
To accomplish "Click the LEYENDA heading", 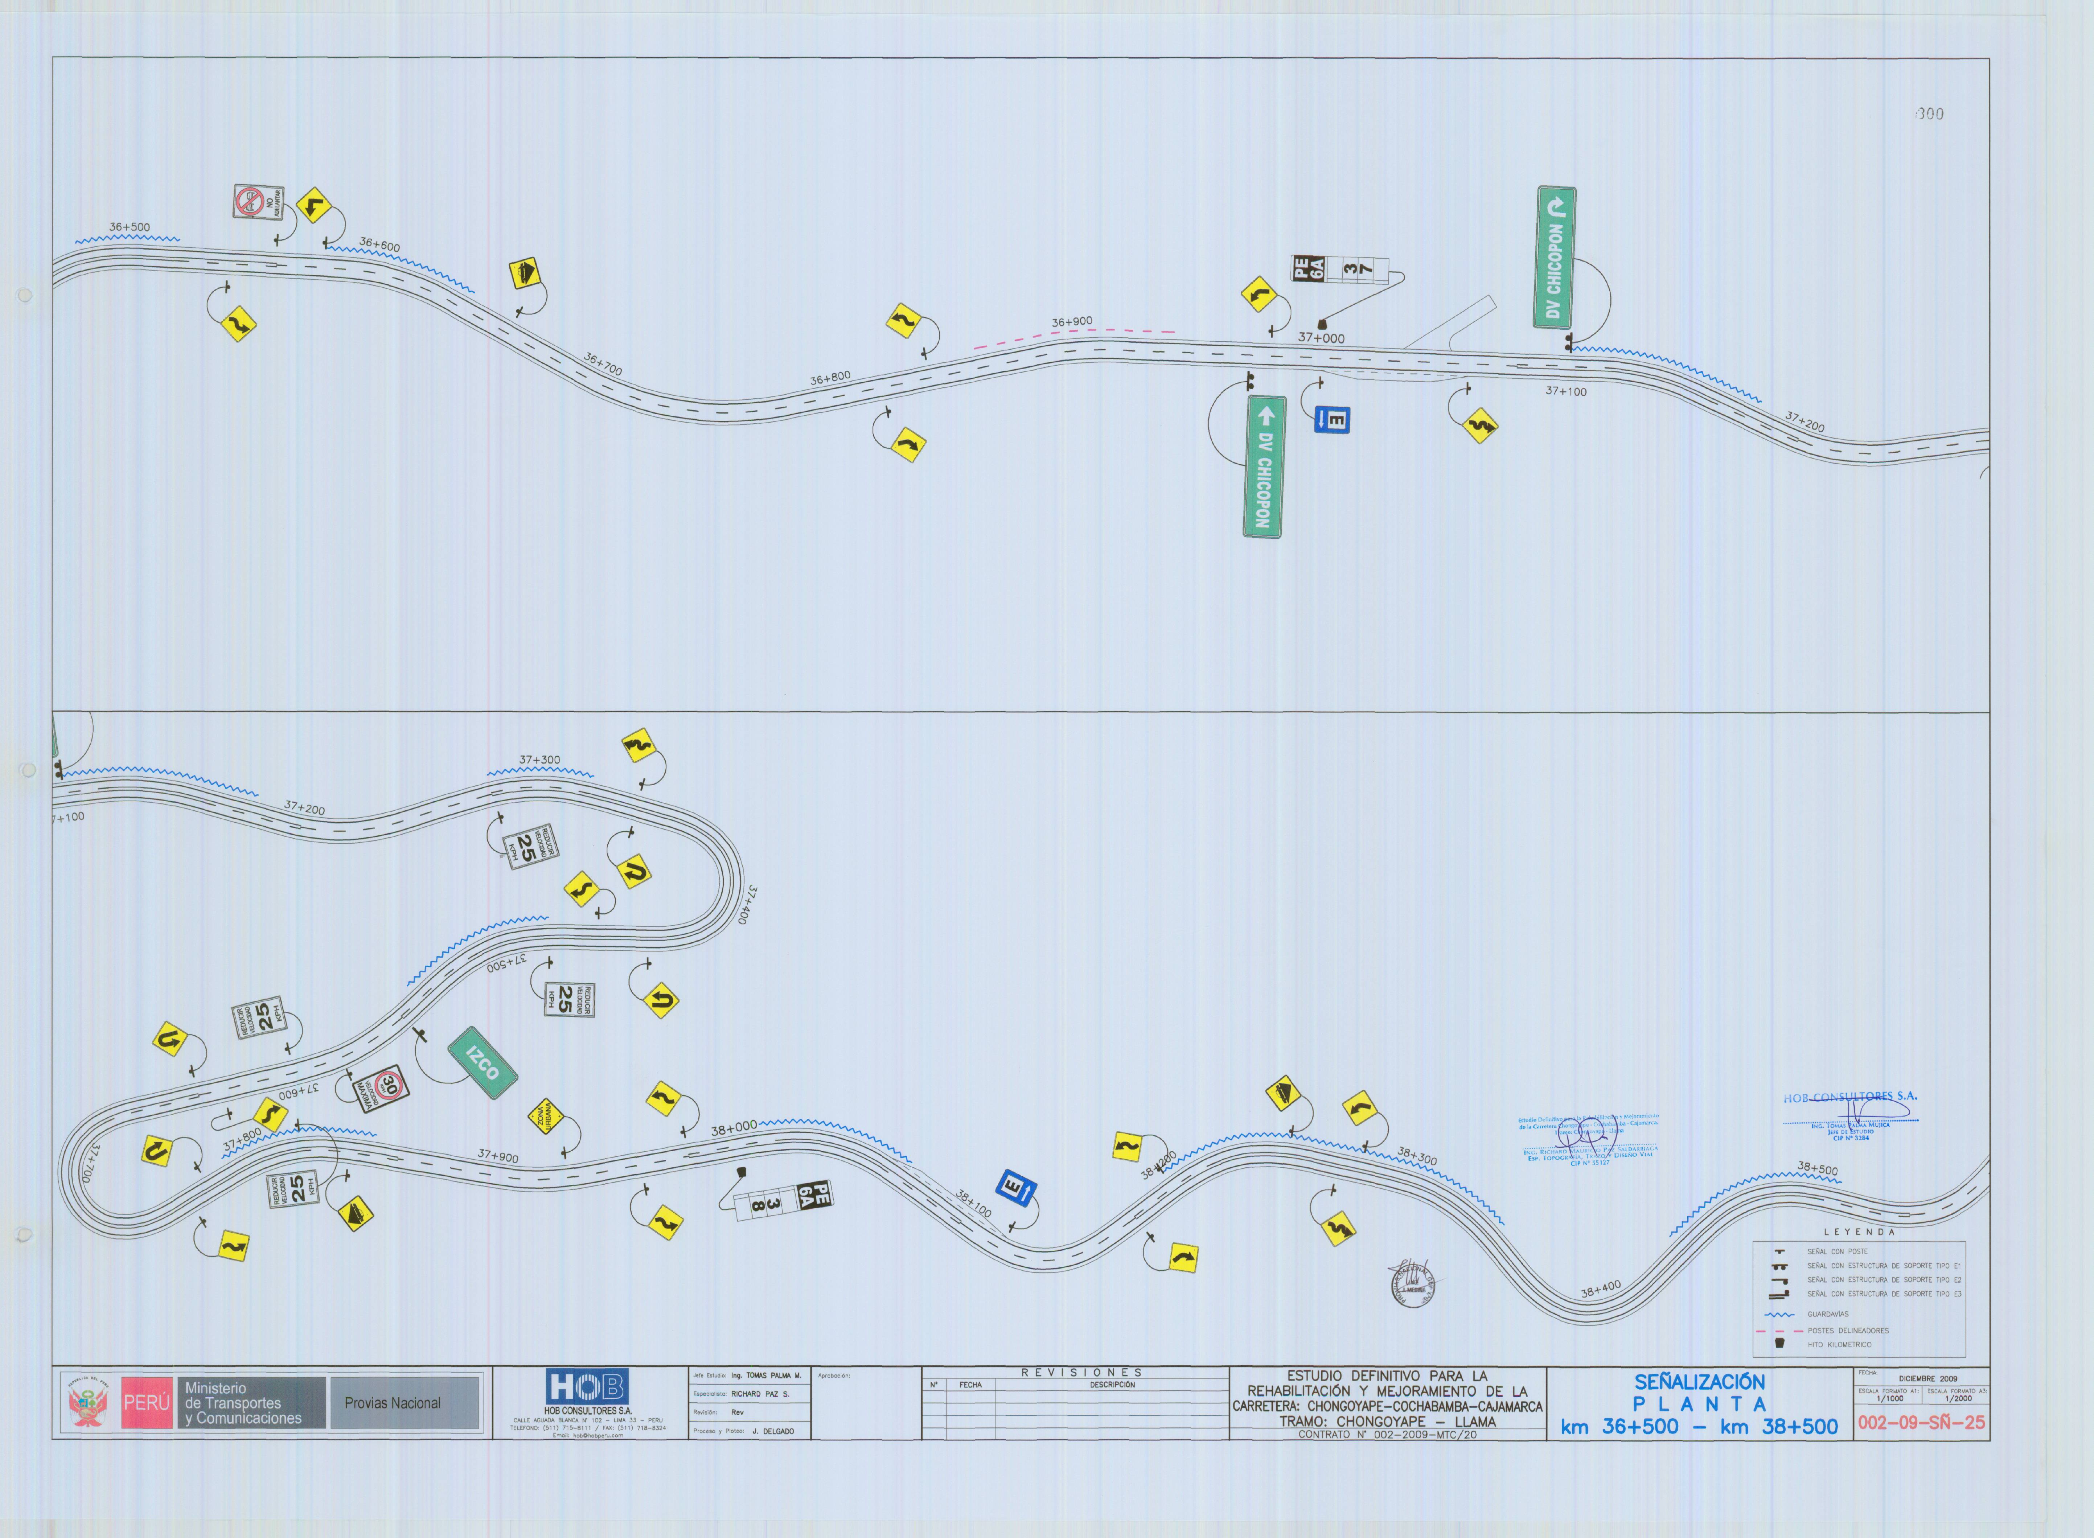I will tap(1859, 1232).
